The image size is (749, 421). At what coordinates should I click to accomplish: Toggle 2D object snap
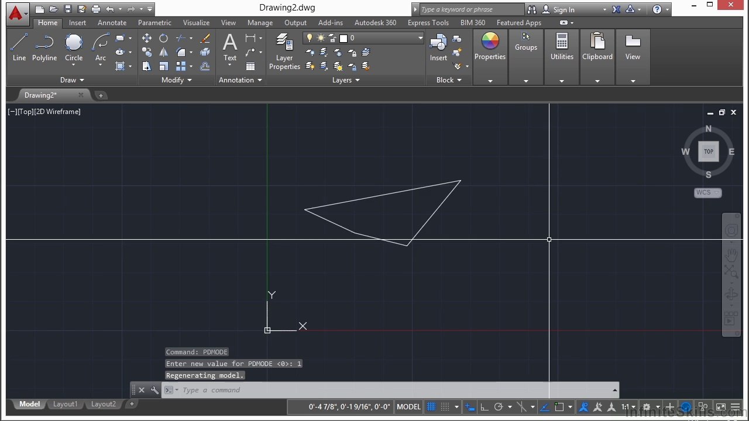click(x=559, y=407)
